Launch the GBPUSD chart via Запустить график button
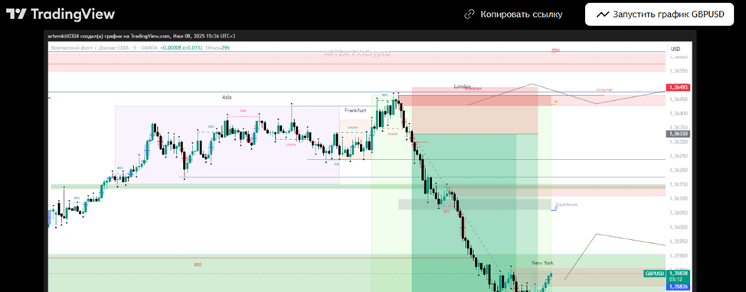746x292 pixels. pyautogui.click(x=659, y=15)
